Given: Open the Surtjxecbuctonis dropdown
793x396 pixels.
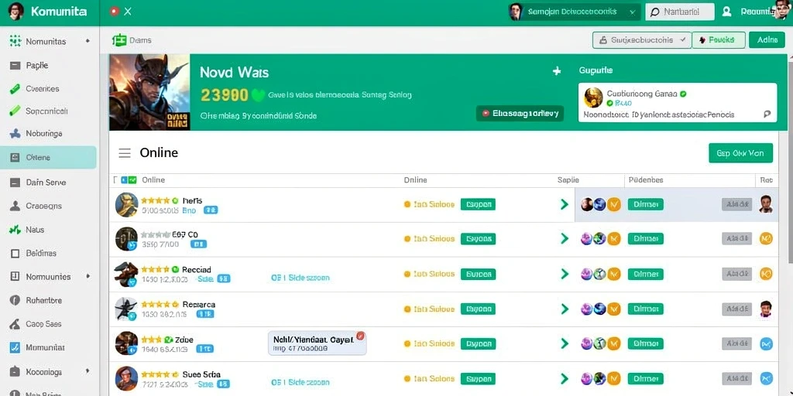Looking at the screenshot, I should point(642,40).
